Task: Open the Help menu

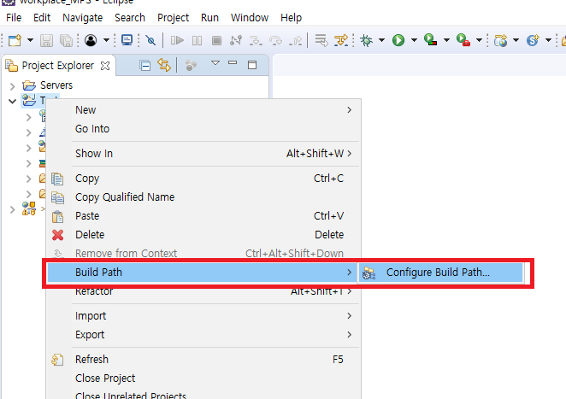Action: coord(291,18)
